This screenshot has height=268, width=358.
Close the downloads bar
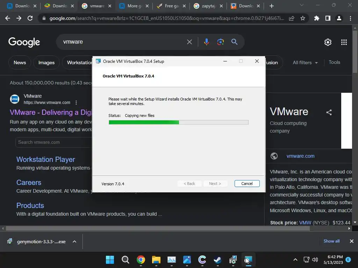click(352, 241)
